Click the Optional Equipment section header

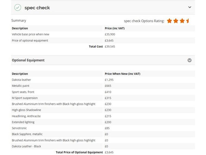pos(28,60)
